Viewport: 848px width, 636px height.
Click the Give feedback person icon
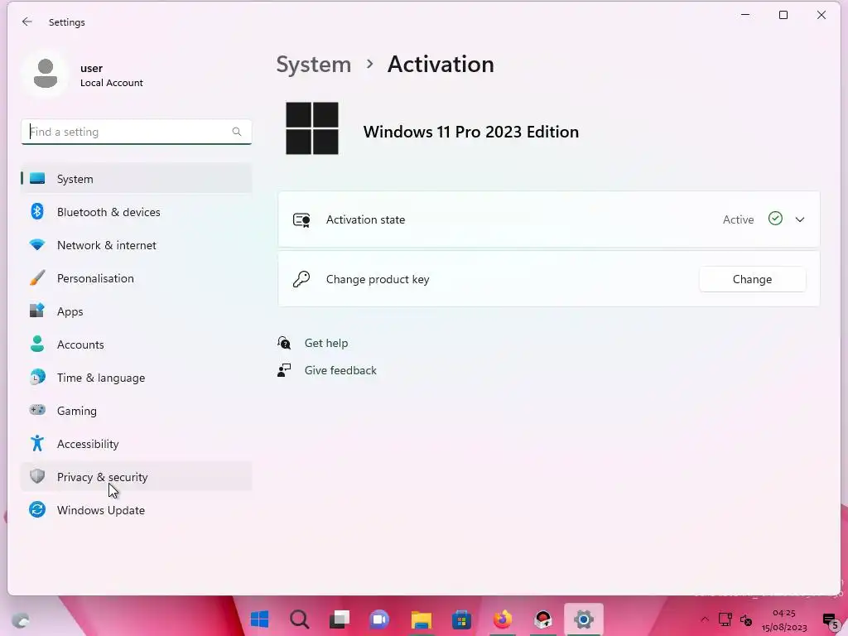[x=284, y=370]
